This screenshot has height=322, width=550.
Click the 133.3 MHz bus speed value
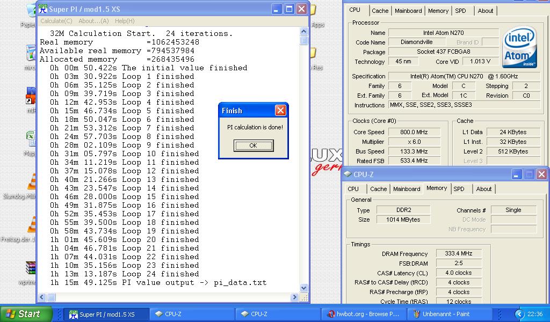[414, 151]
